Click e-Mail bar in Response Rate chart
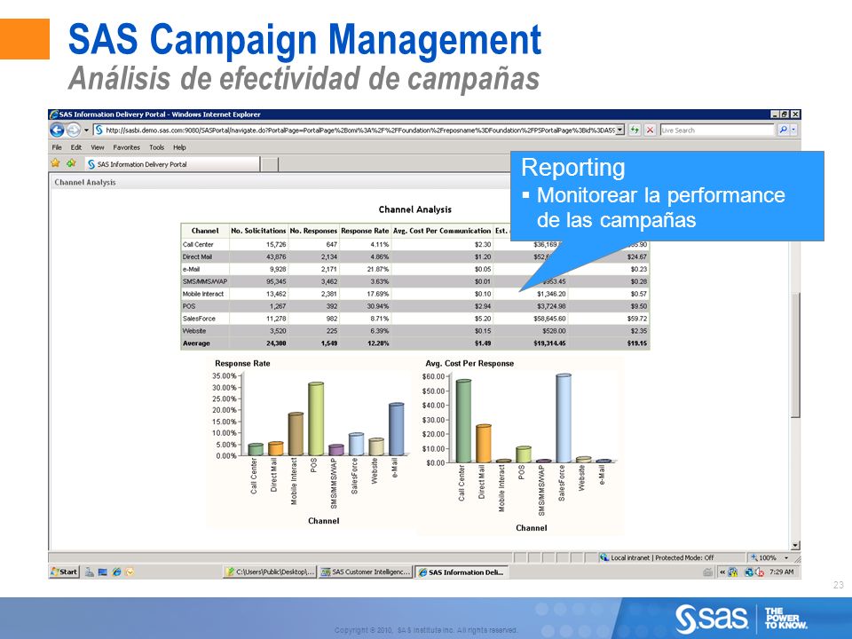This screenshot has height=639, width=852. (x=396, y=430)
